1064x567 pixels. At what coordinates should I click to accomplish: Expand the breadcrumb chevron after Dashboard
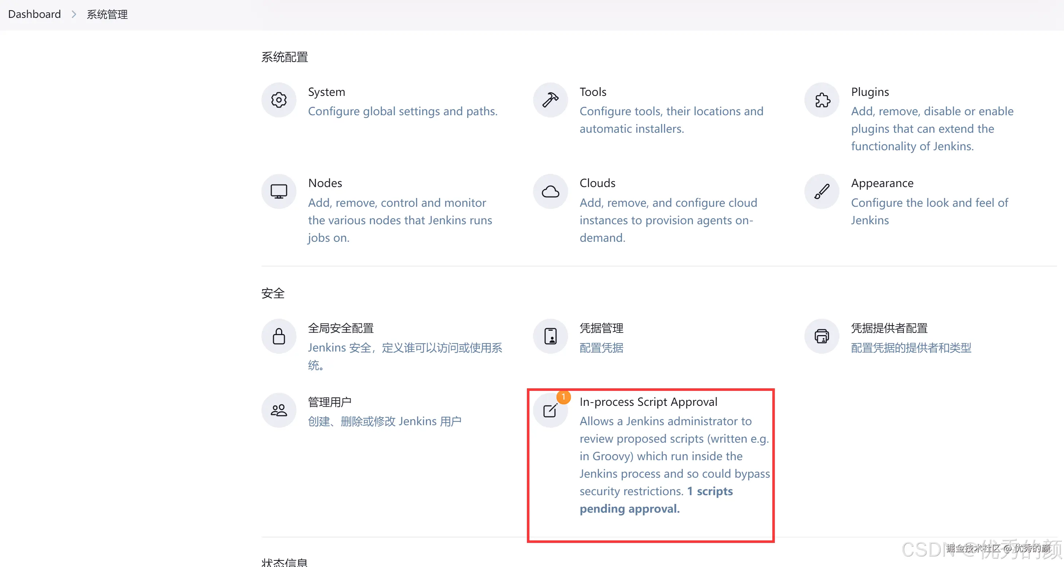point(74,15)
